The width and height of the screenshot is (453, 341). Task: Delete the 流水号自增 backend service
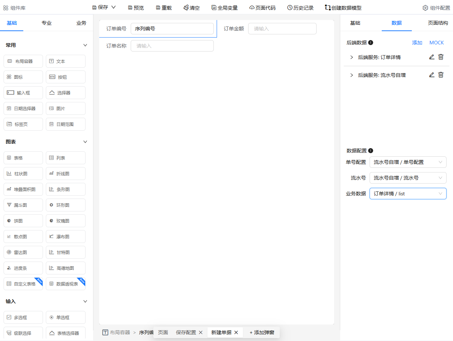pos(441,75)
